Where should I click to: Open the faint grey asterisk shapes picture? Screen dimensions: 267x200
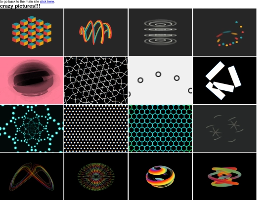click(x=224, y=128)
